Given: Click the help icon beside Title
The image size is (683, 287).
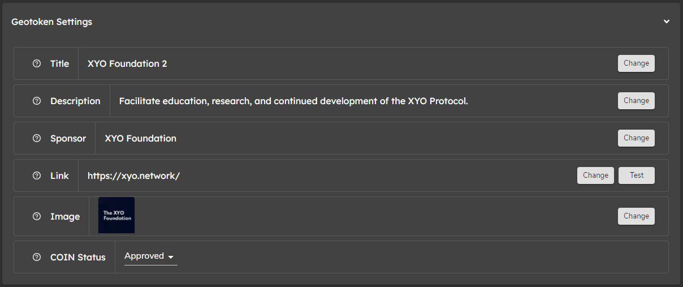Looking at the screenshot, I should [37, 63].
